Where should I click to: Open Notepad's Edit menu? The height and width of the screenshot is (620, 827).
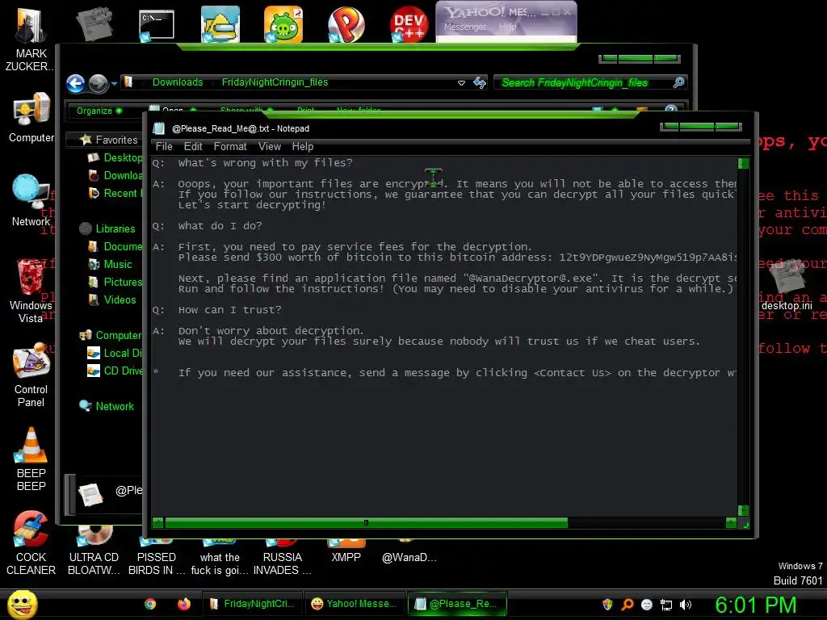click(x=193, y=147)
